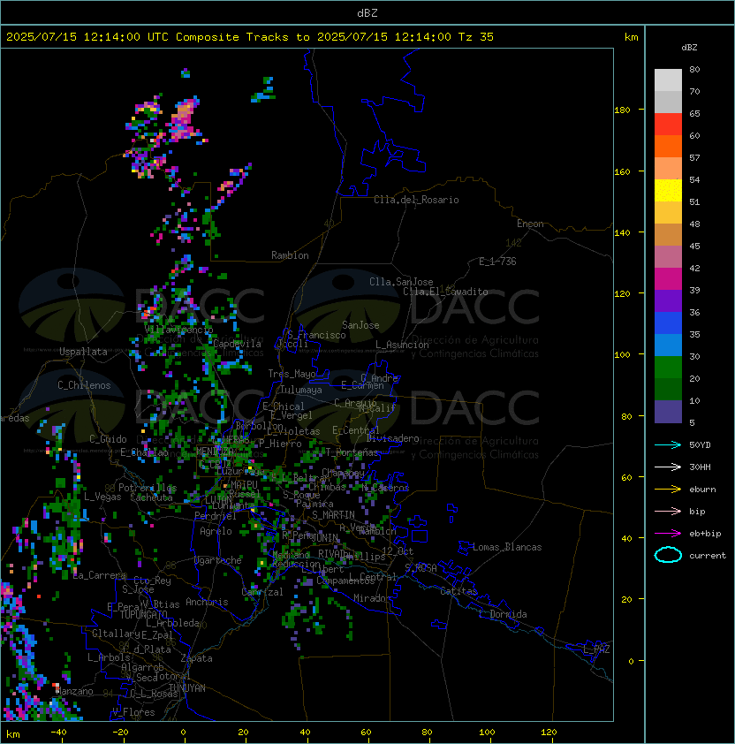Click the '180' tick on vertical axis
The width and height of the screenshot is (735, 744).
622,110
